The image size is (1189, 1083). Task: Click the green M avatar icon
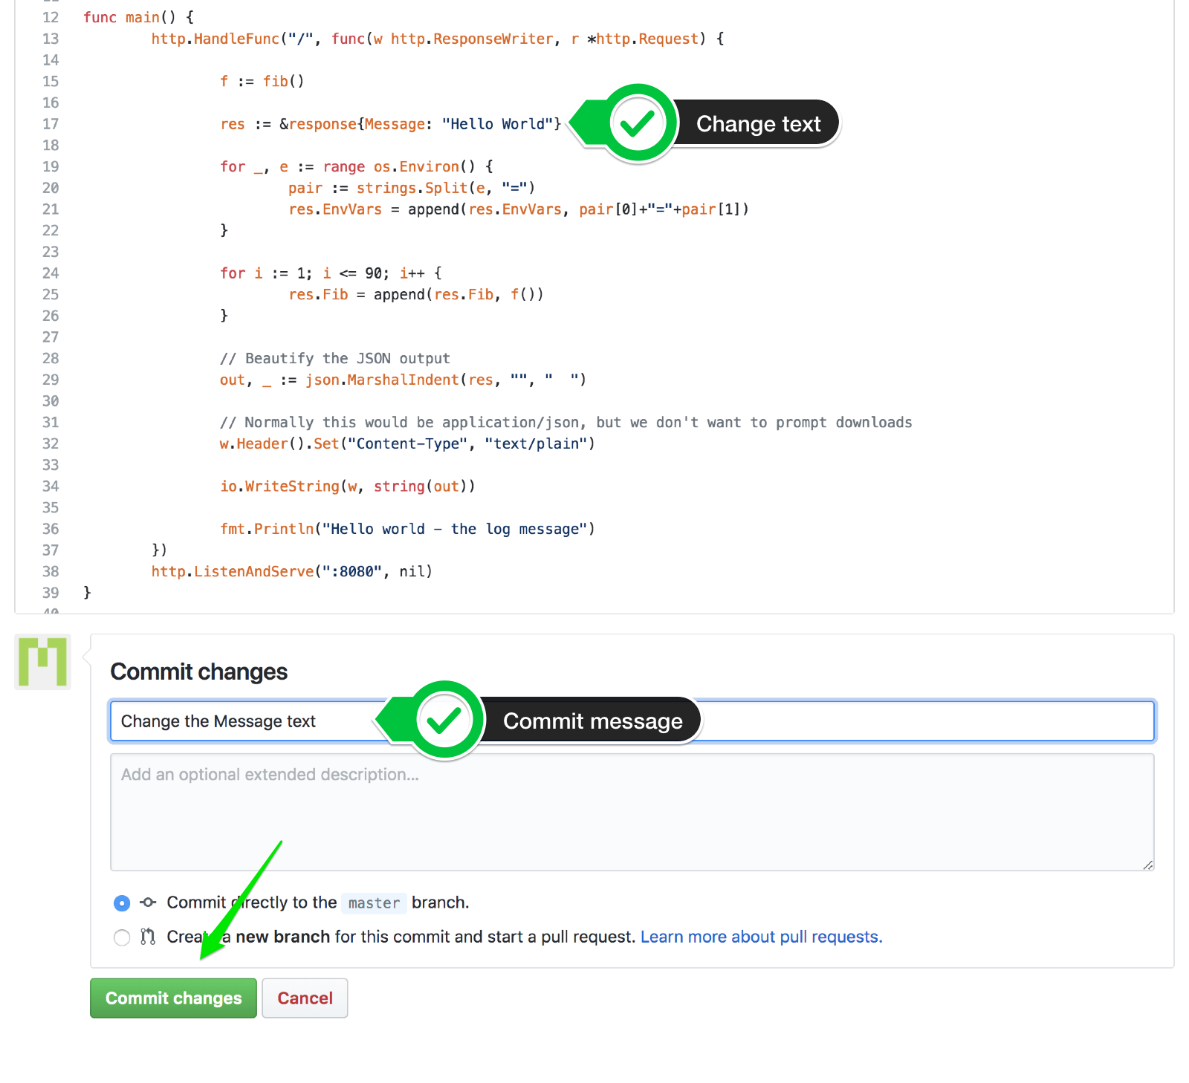tap(42, 662)
